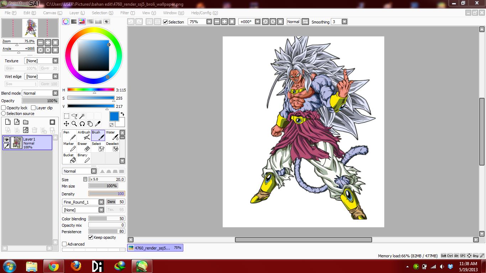The image size is (486, 273).
Task: Select the Selection source radio button
Action: (x=4, y=114)
